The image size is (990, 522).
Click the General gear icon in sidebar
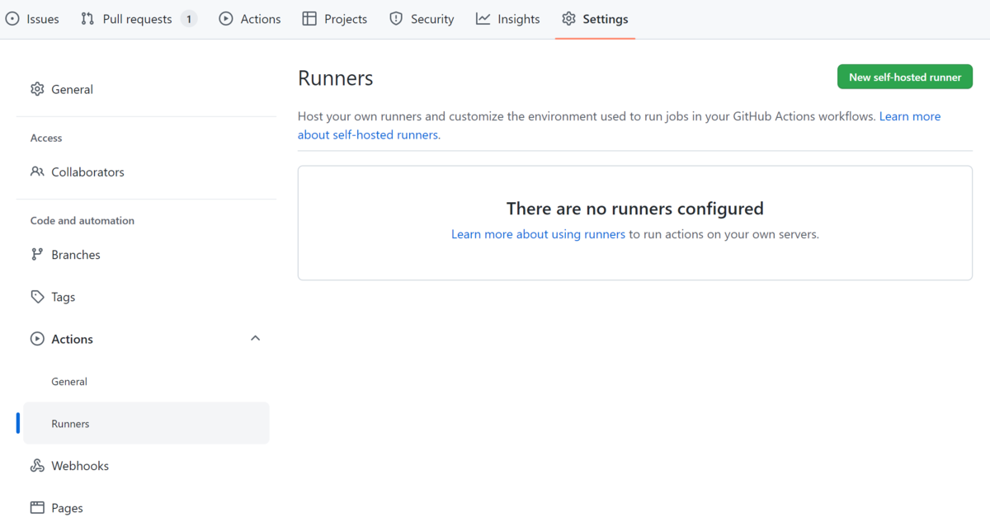click(x=37, y=89)
